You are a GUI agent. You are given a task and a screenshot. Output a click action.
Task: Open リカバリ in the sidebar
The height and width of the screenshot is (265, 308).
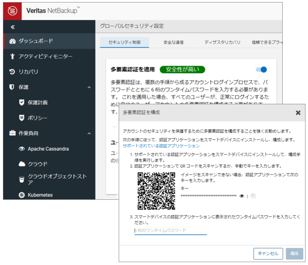coord(49,72)
